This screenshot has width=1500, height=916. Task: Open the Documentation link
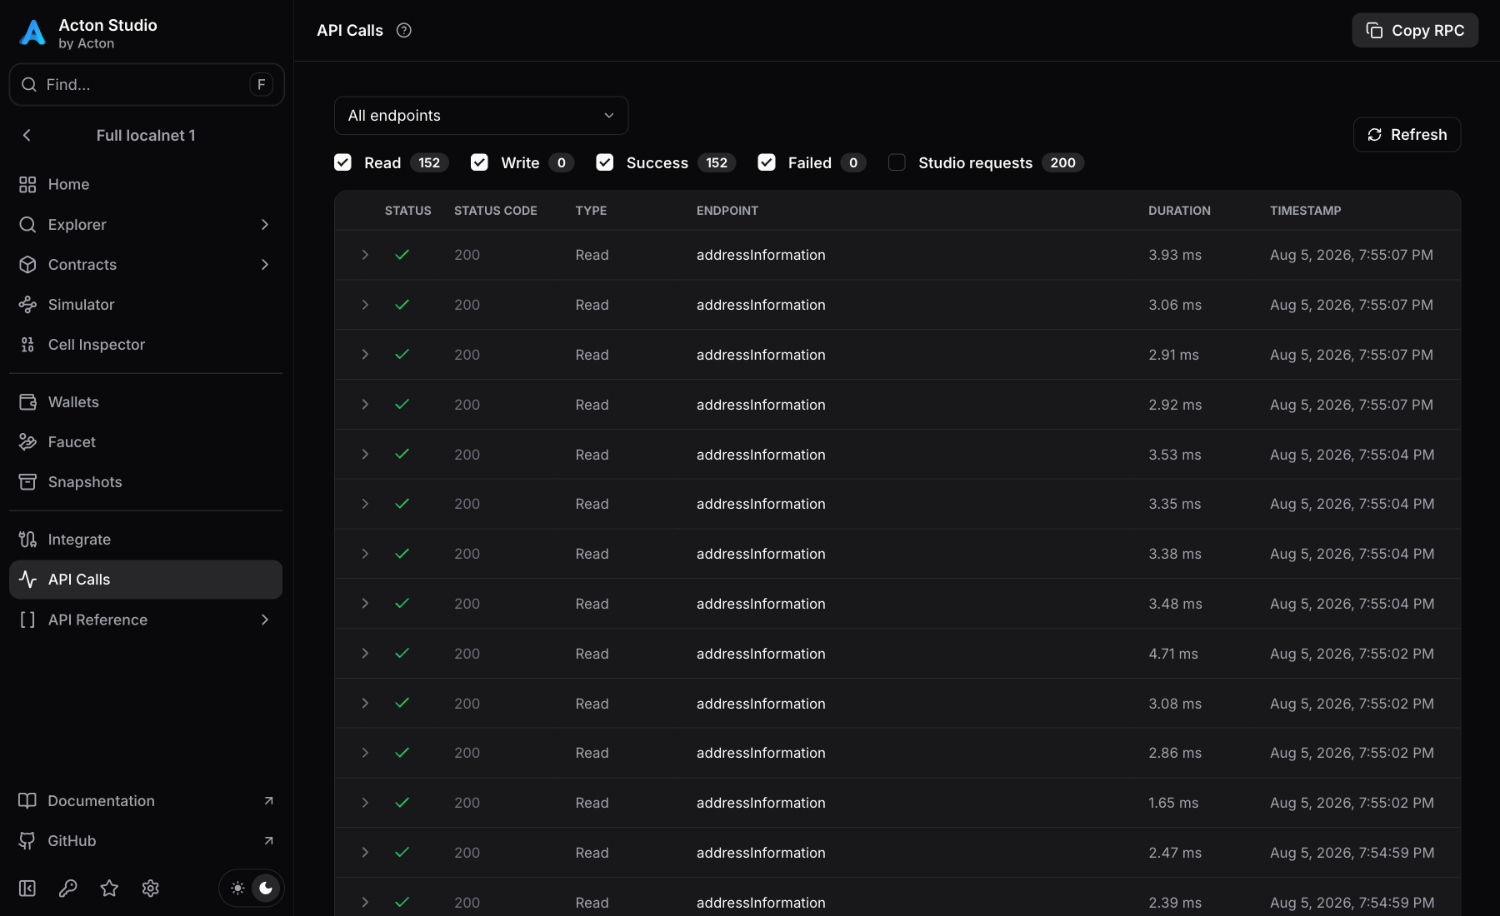[146, 801]
